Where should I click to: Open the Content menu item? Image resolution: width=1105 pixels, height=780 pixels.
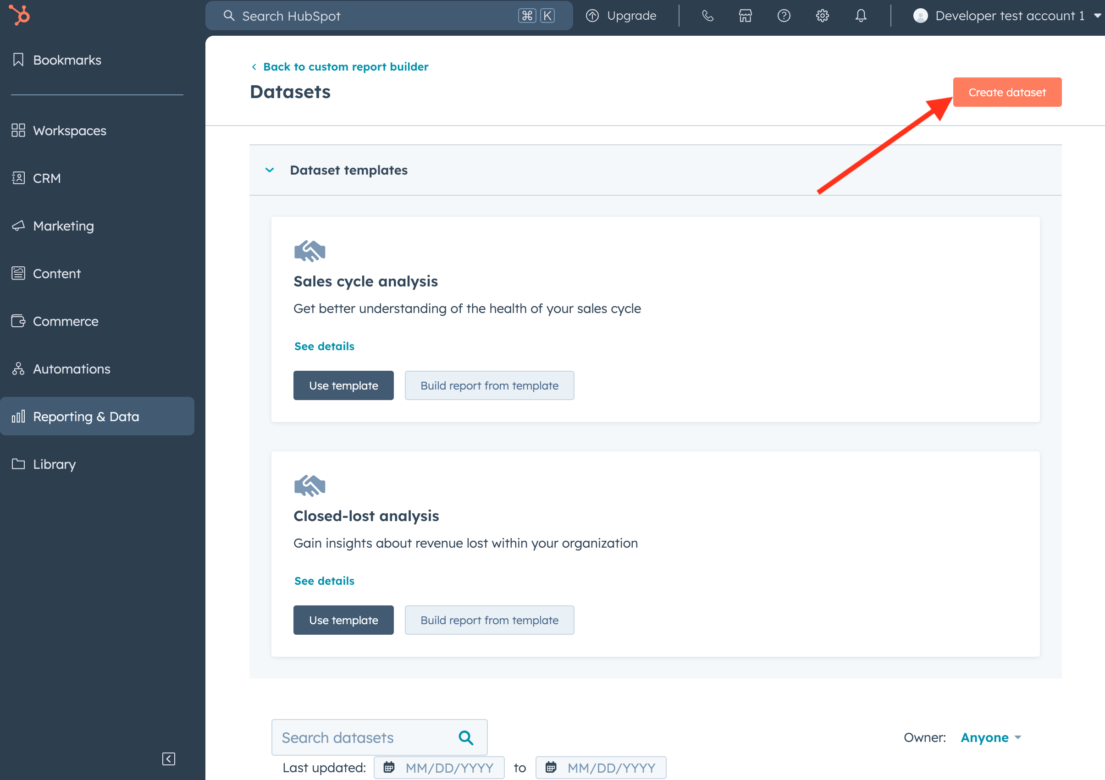(97, 273)
